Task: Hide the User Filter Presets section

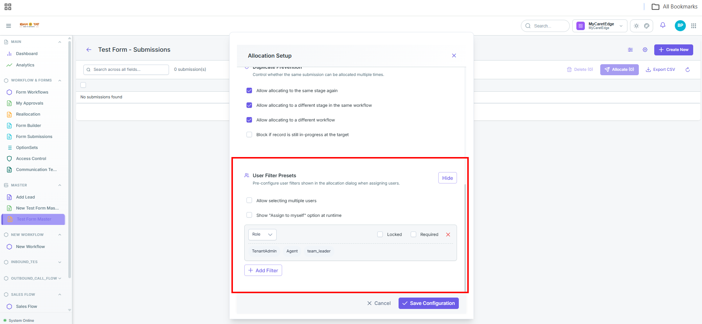Action: pyautogui.click(x=447, y=178)
